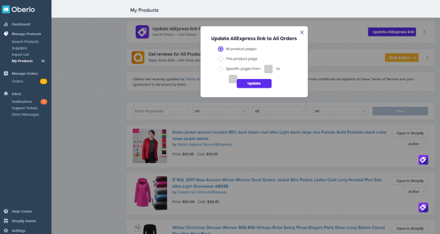
Task: Click the Update AliExpress link banner button
Action: (392, 32)
